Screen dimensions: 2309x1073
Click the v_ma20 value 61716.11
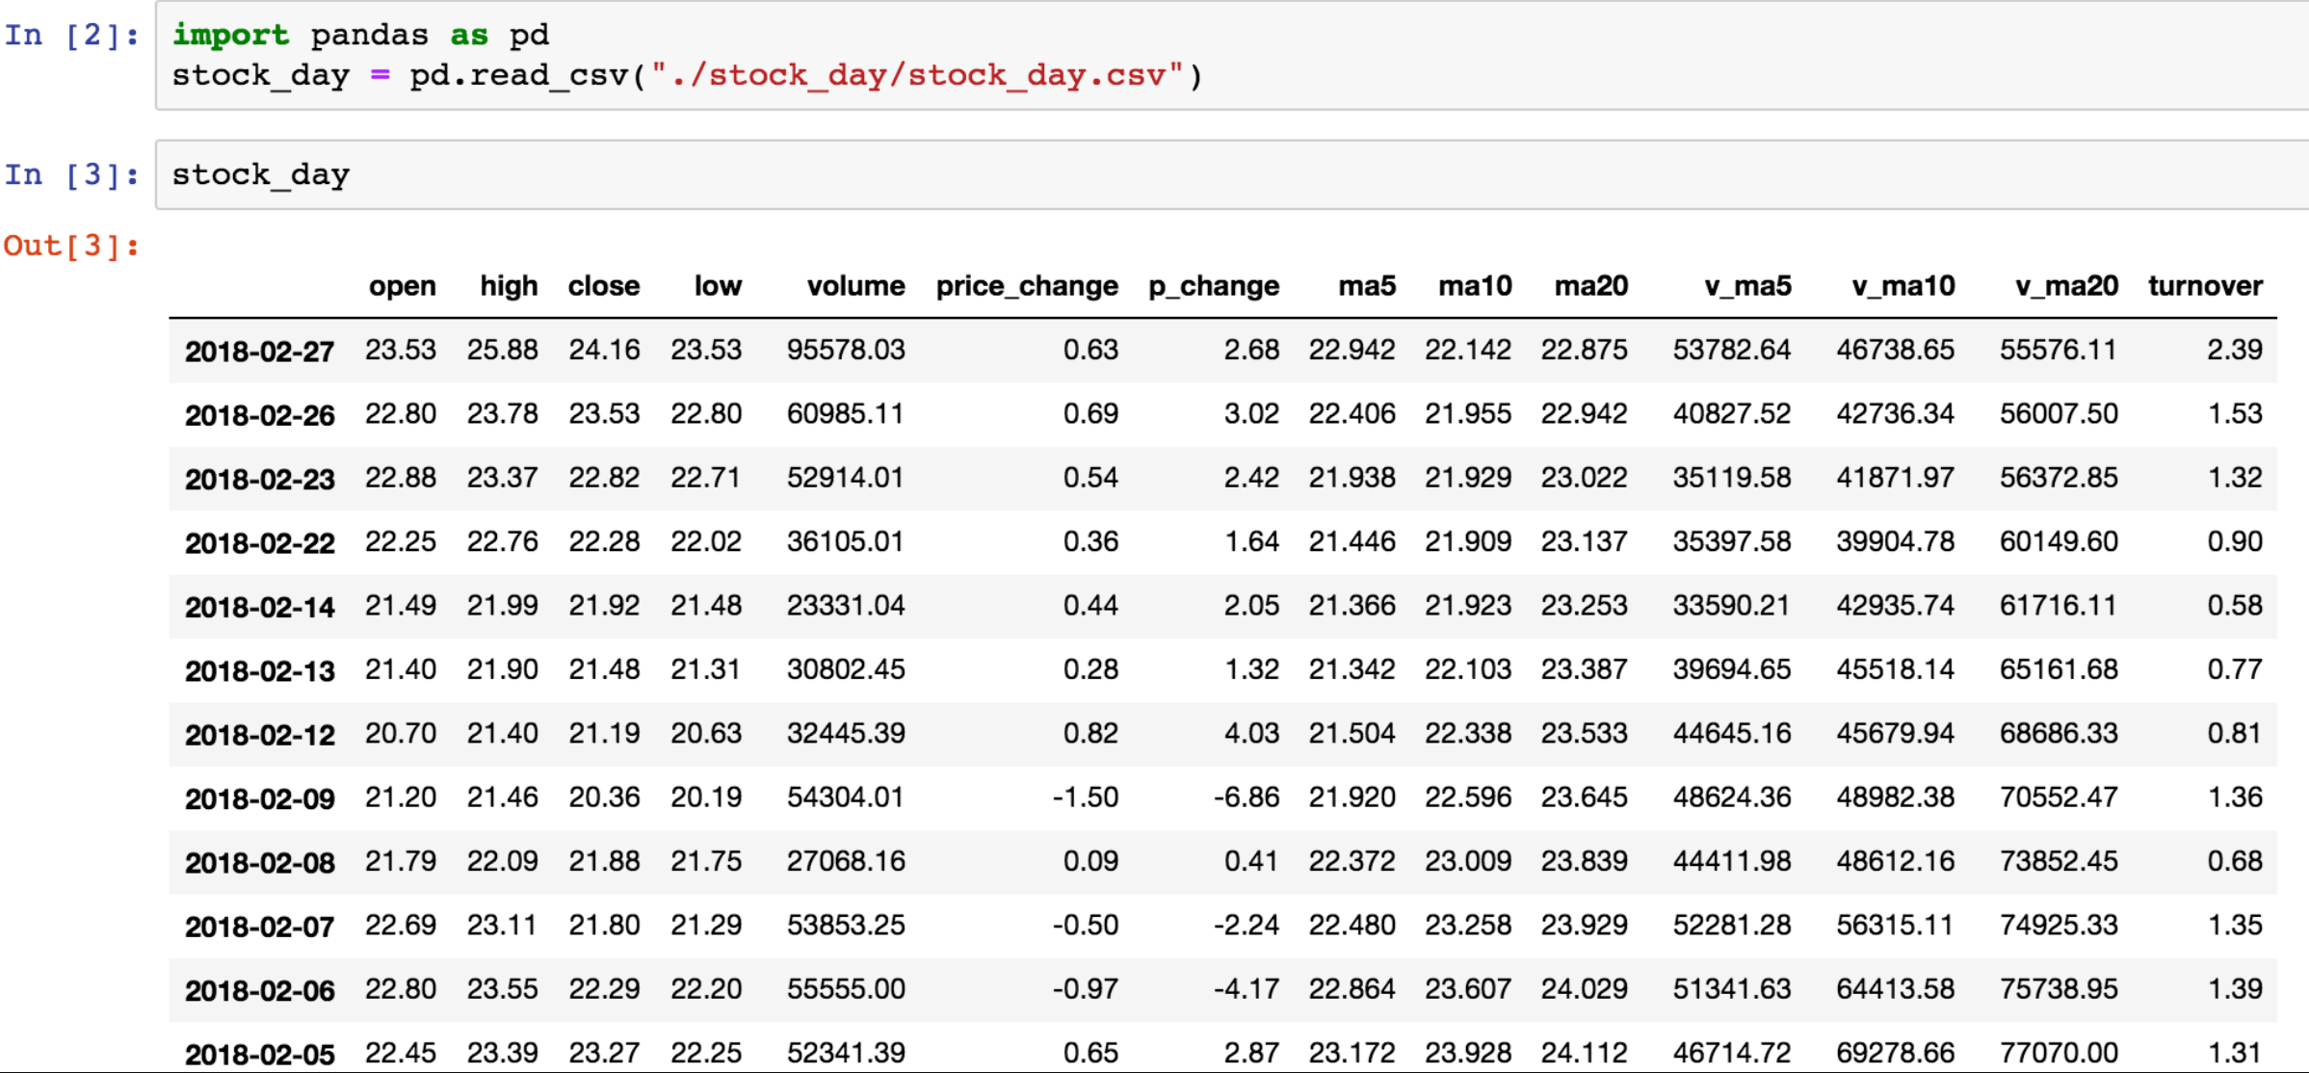pos(2059,605)
